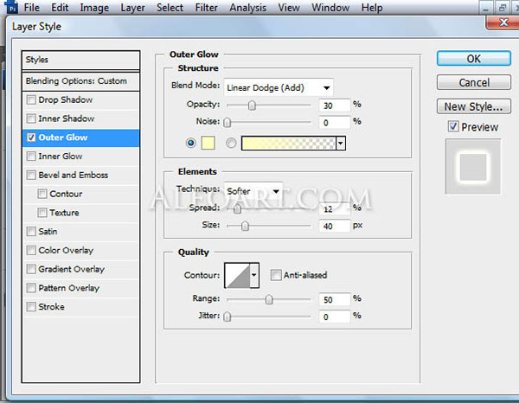Expand the Technique dropdown
Screen dimensions: 519x403
(253, 191)
